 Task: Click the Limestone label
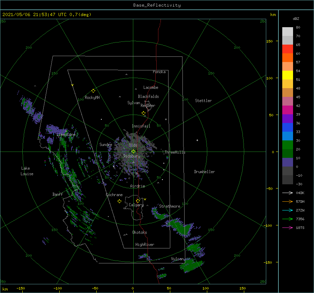(66, 134)
